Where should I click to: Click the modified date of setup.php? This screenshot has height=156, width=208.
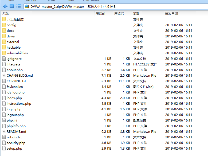pyautogui.click(x=179, y=148)
